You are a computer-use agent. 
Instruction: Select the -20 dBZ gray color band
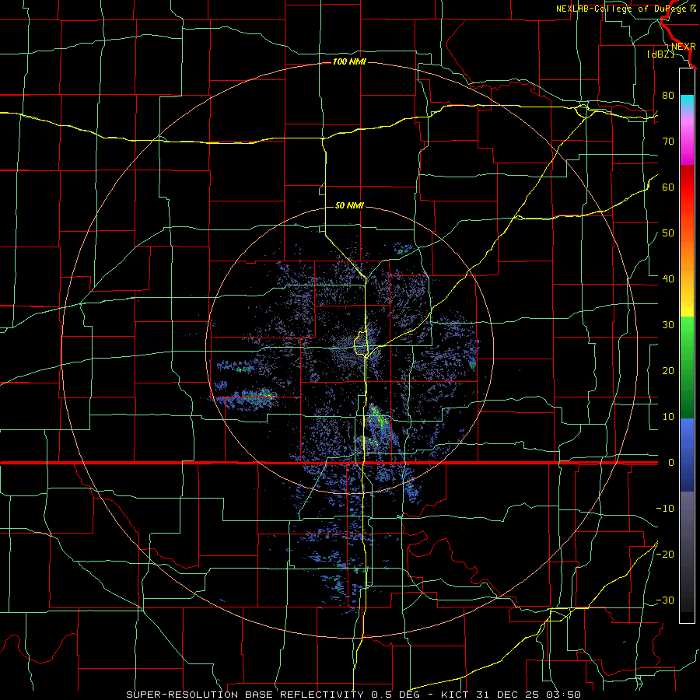coord(687,554)
